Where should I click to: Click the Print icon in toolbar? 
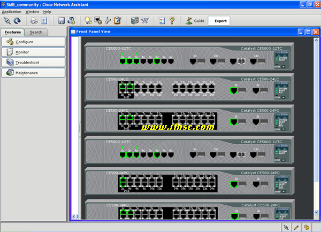coord(34,21)
